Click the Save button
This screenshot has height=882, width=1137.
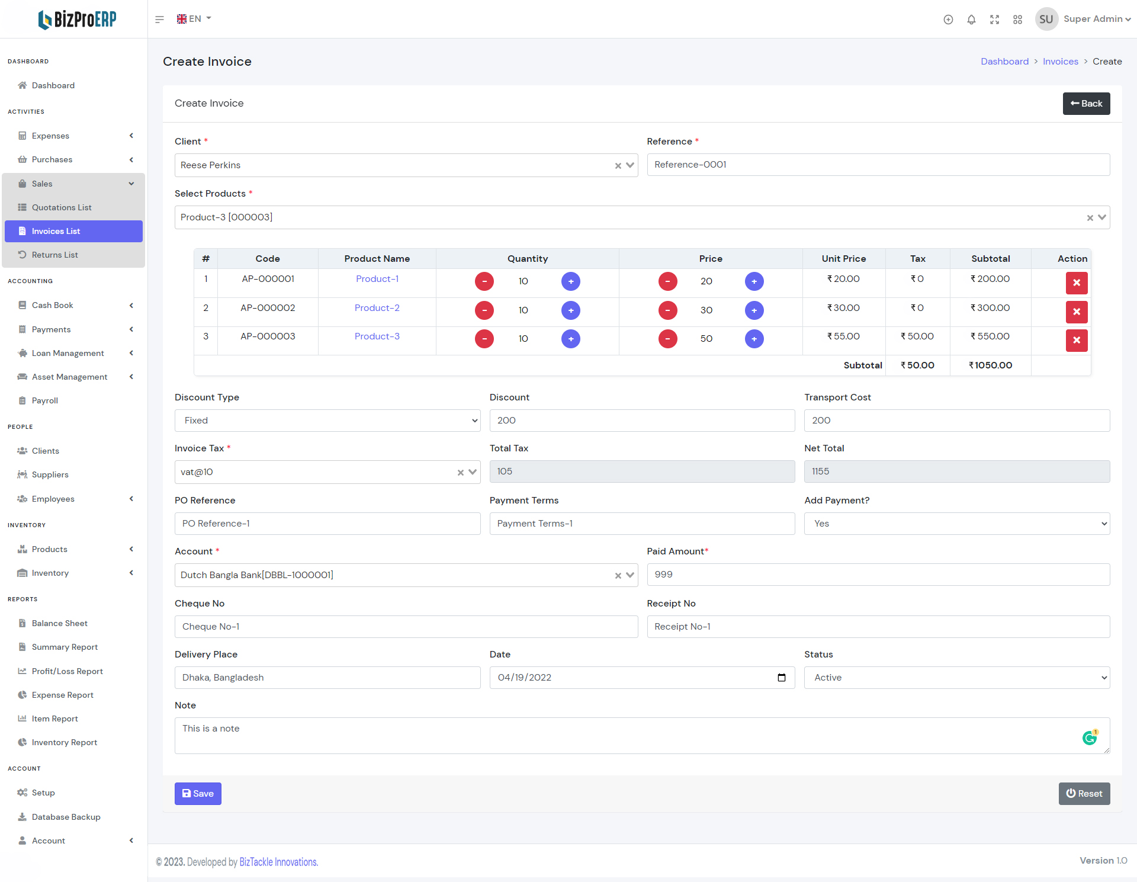[x=198, y=794]
